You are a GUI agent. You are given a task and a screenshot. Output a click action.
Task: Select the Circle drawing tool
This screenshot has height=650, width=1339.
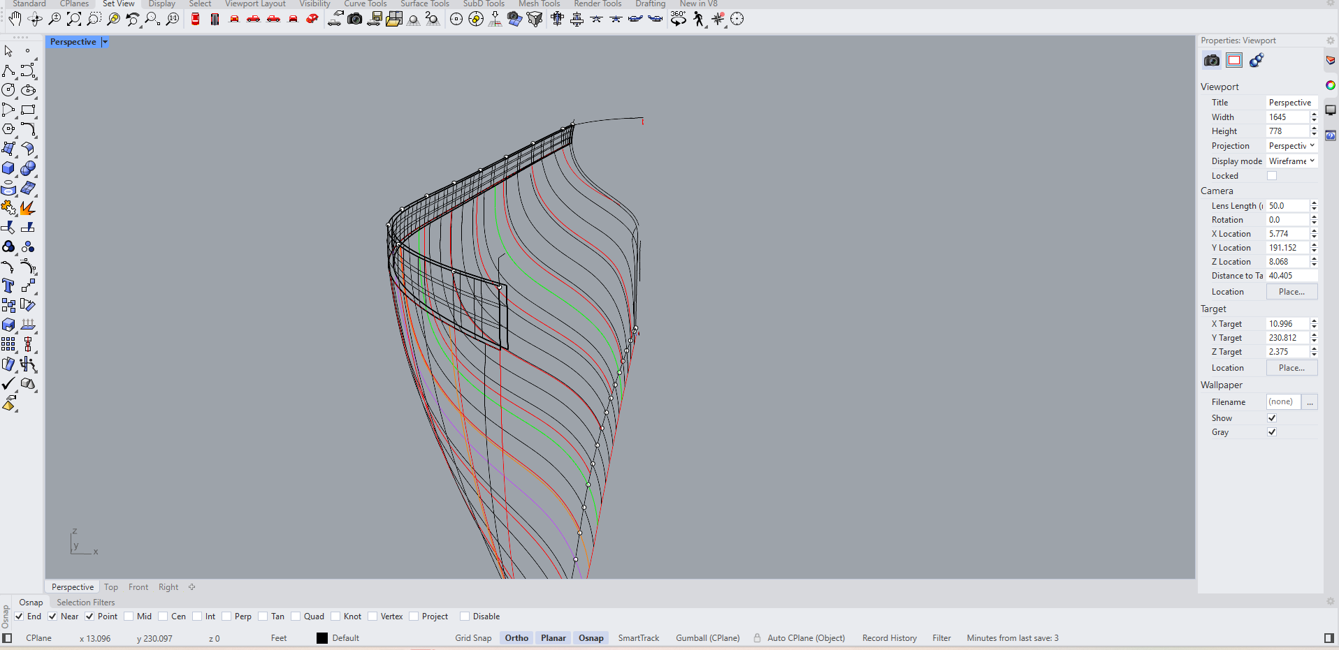[8, 90]
